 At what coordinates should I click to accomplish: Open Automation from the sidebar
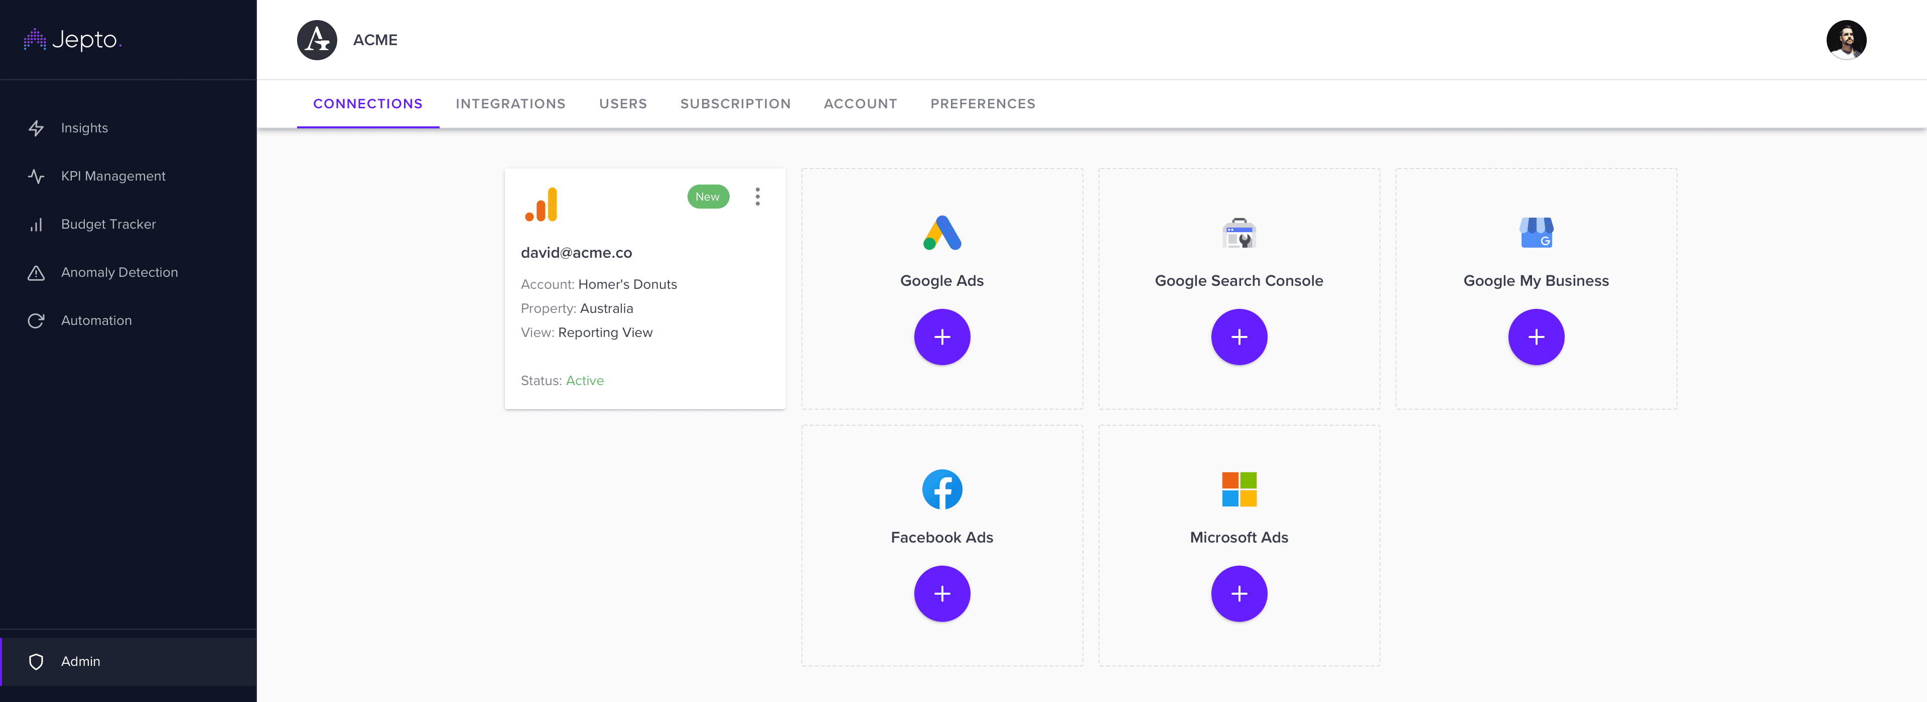pos(128,321)
